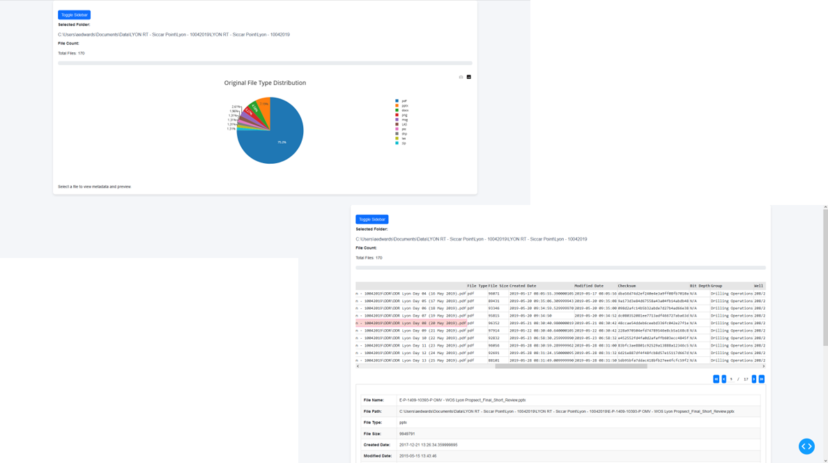Download the pie chart using the camera icon
The height and width of the screenshot is (463, 828).
coord(461,77)
